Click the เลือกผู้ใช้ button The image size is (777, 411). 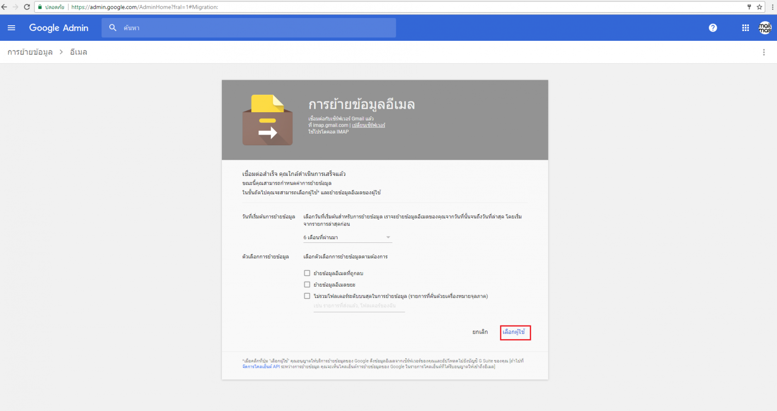514,332
